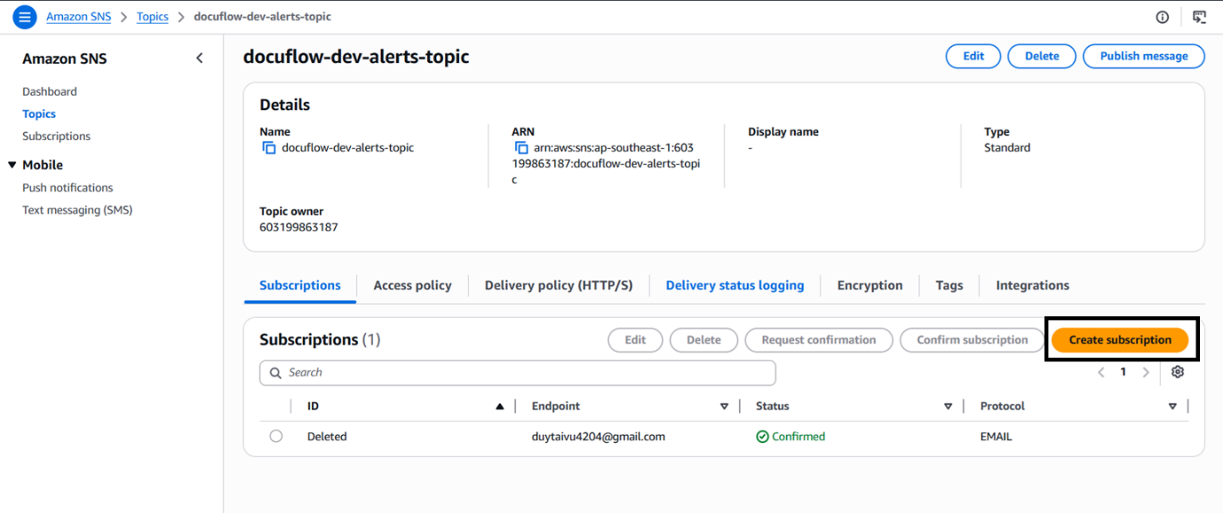Open the Tags tab

pos(949,286)
